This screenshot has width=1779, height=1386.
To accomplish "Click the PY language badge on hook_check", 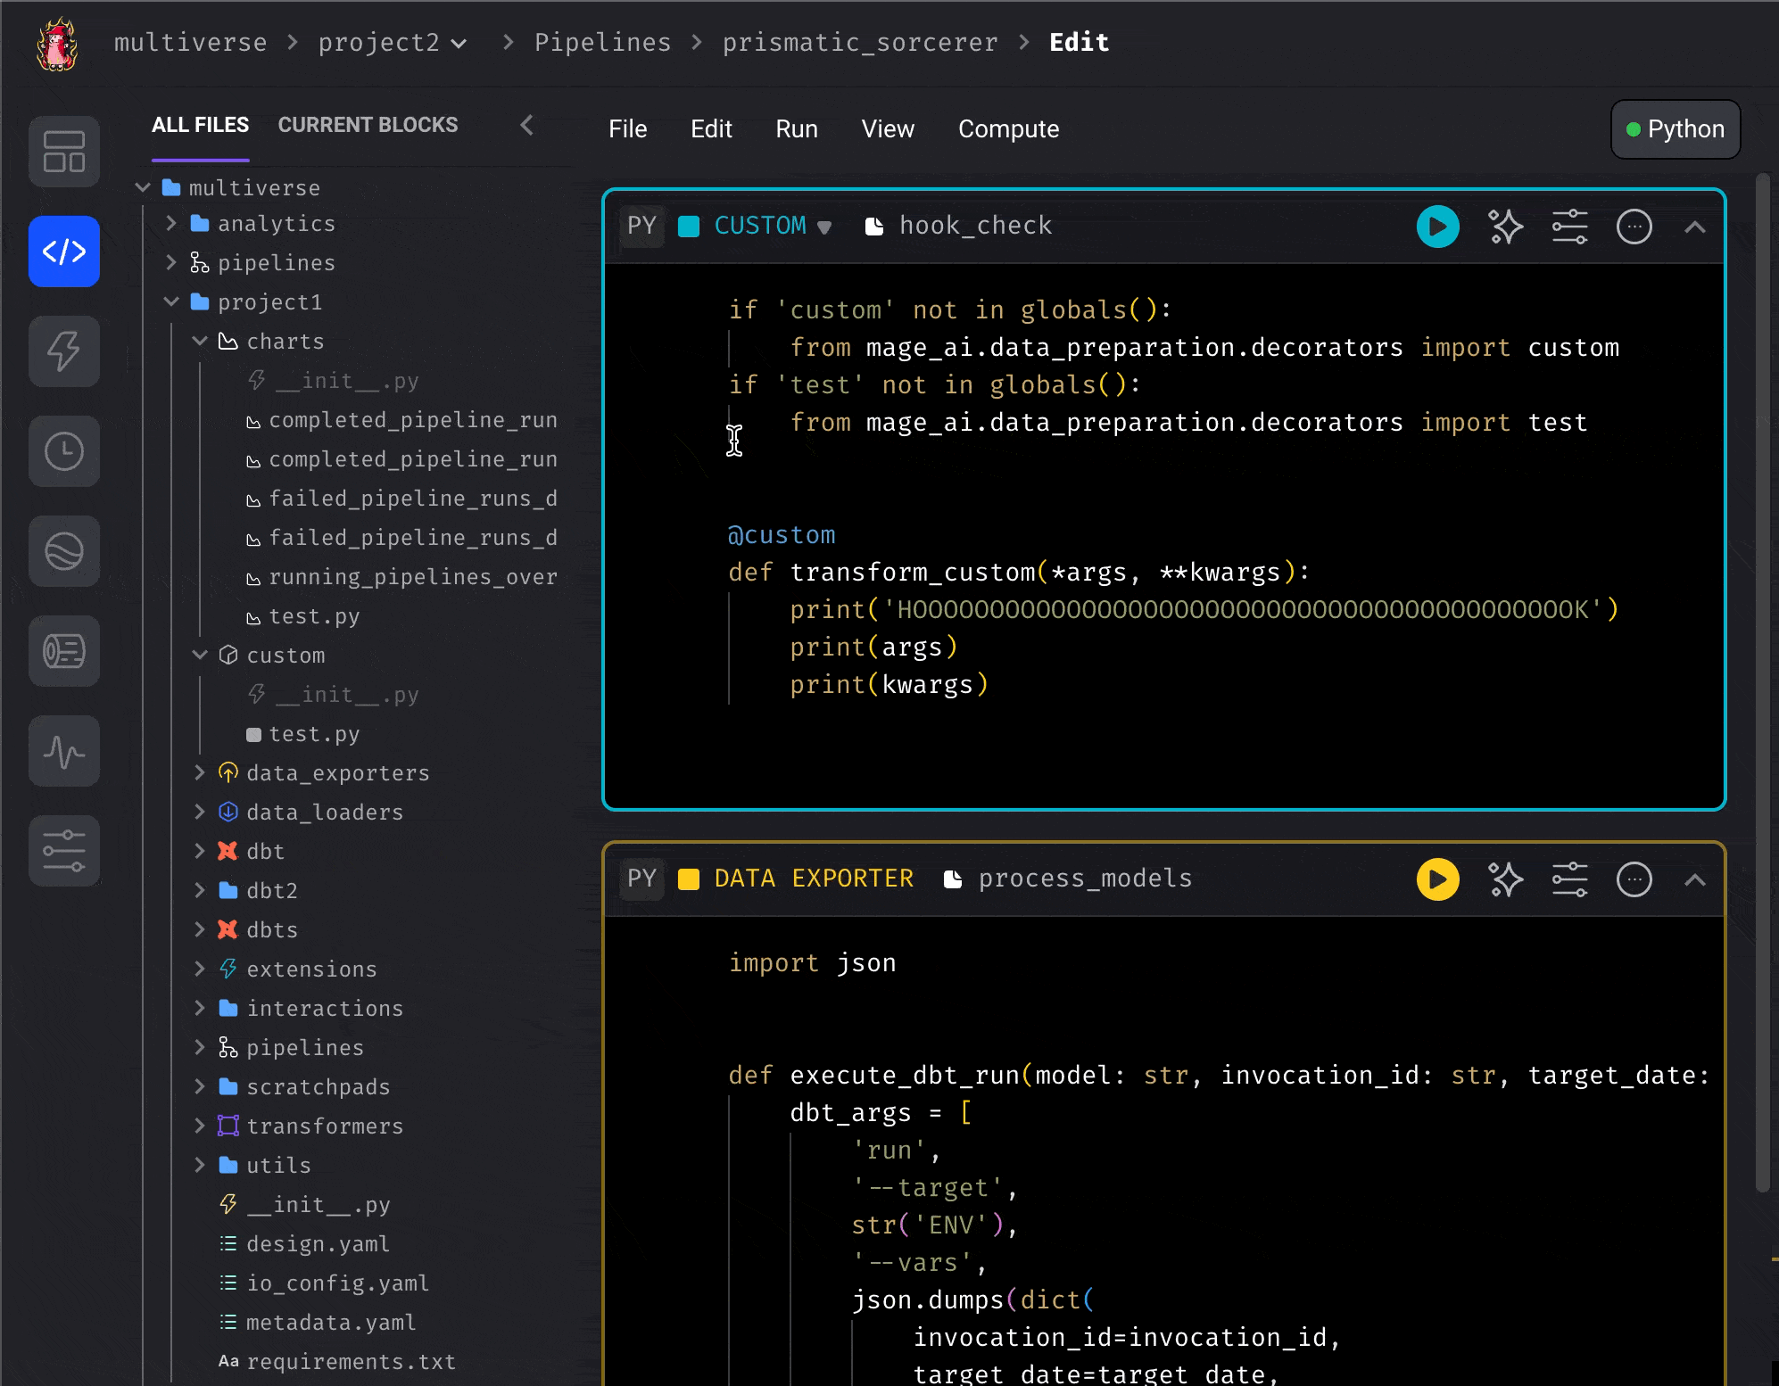I will (x=641, y=227).
